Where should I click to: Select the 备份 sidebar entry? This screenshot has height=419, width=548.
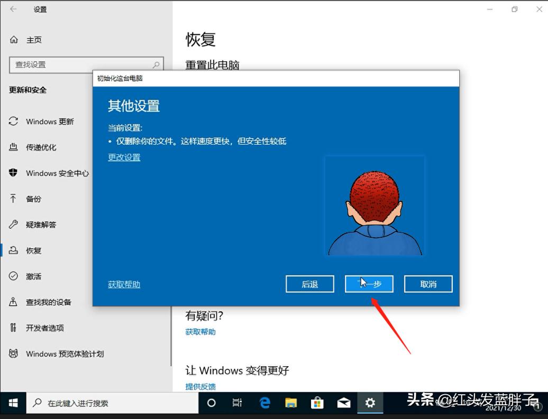[x=34, y=199]
